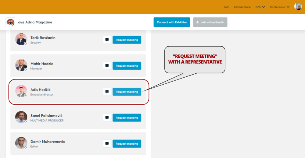Select the name Damir Muharemovic

click(x=48, y=142)
